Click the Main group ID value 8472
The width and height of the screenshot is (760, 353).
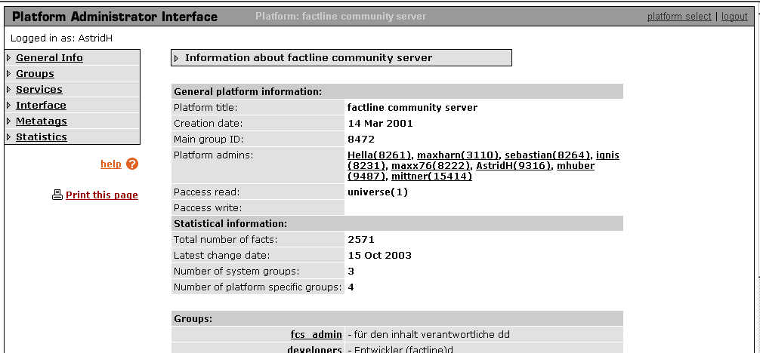pyautogui.click(x=361, y=140)
